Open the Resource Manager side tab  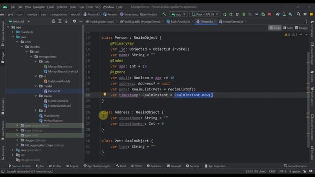pos(3,33)
